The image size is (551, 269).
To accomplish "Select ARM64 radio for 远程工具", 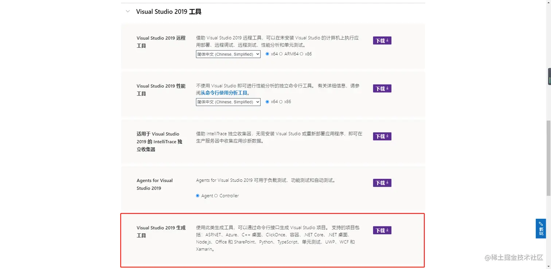I will tap(281, 54).
